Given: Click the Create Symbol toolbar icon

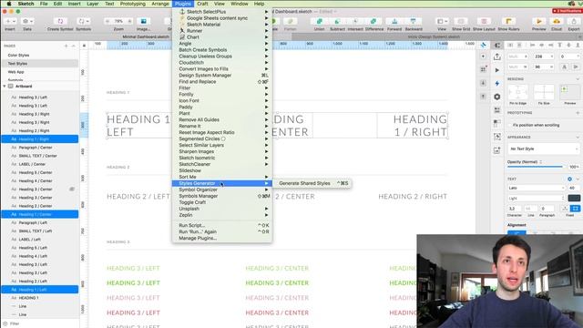Looking at the screenshot, I should (60, 21).
